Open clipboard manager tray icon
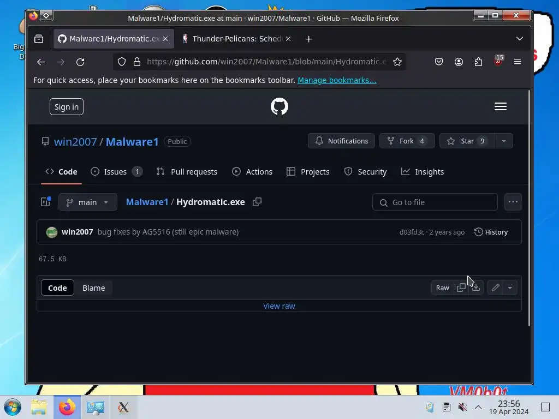 tap(447, 407)
